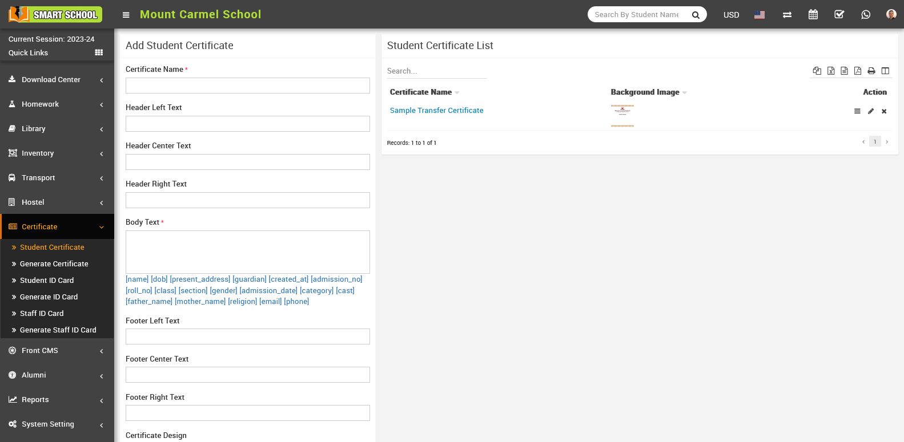904x442 pixels.
Task: Delete the Sample Transfer Certificate row
Action: [884, 111]
